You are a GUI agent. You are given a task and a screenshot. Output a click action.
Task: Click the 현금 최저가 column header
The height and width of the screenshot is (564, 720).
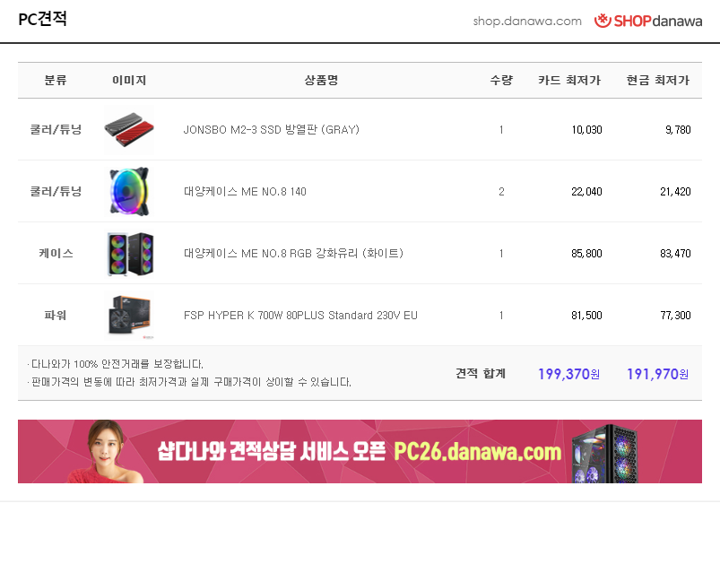tap(657, 81)
